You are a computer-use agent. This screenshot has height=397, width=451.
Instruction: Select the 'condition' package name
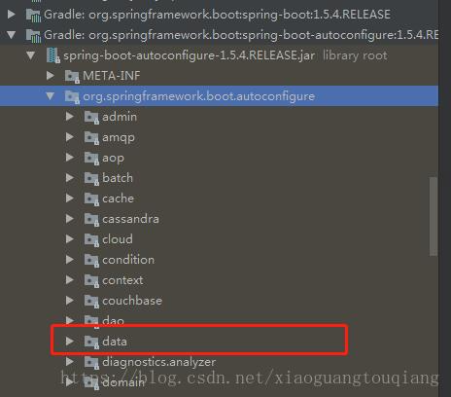tap(128, 260)
